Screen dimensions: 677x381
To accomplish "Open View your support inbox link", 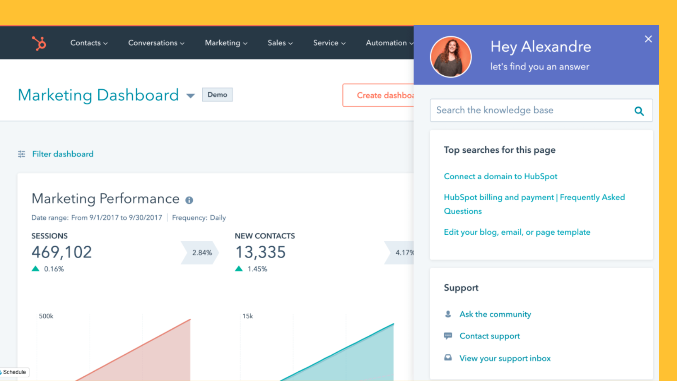I will point(505,358).
